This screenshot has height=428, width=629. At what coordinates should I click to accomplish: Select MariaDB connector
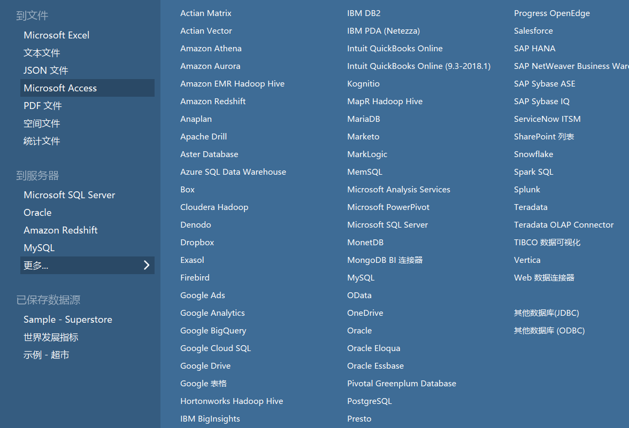(364, 119)
